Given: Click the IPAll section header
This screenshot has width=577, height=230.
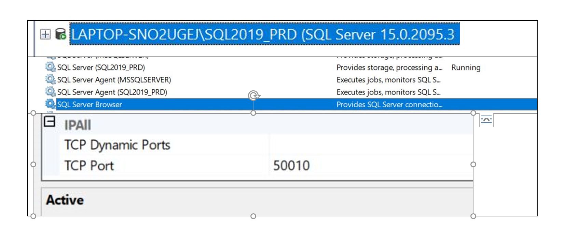Looking at the screenshot, I should [78, 125].
